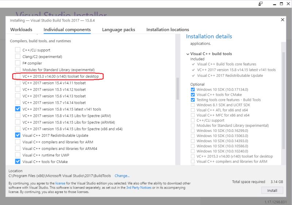Check Visual C++ MFC for x86 and x64
The image size is (292, 205).
(x=193, y=115)
